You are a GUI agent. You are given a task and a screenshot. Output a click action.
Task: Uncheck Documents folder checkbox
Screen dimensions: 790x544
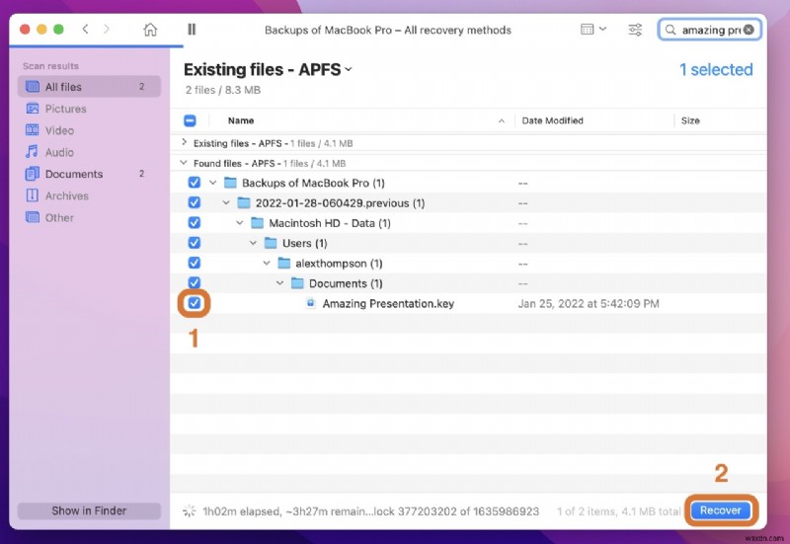pyautogui.click(x=194, y=282)
